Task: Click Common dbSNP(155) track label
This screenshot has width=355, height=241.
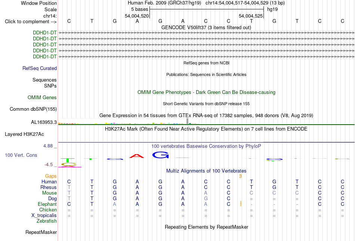Action: pyautogui.click(x=33, y=109)
